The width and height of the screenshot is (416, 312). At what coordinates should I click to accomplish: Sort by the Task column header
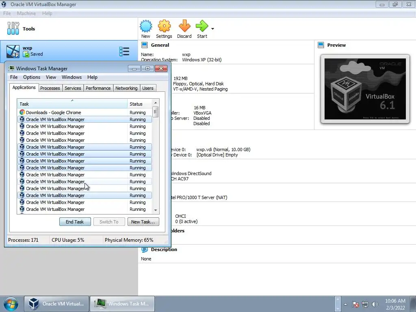[x=72, y=104]
